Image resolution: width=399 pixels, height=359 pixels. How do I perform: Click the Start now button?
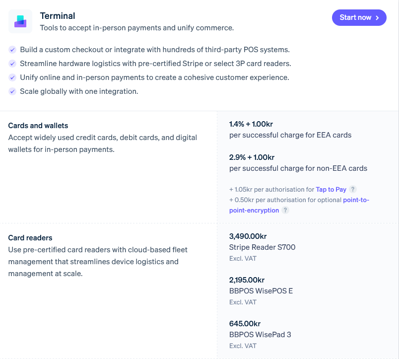click(359, 17)
